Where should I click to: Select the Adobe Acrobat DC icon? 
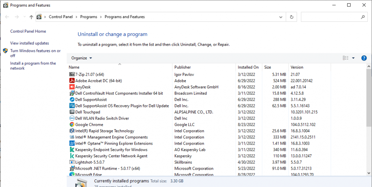pos(72,81)
